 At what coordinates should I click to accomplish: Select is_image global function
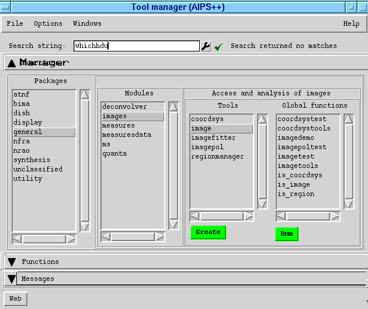pyautogui.click(x=308, y=185)
